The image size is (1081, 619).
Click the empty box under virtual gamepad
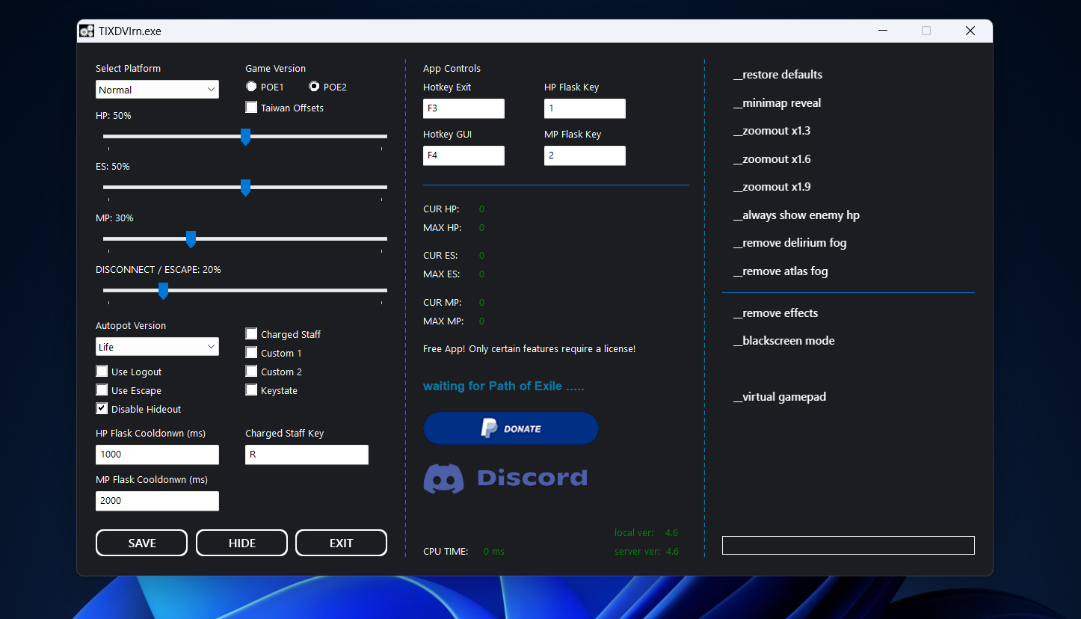(x=849, y=545)
